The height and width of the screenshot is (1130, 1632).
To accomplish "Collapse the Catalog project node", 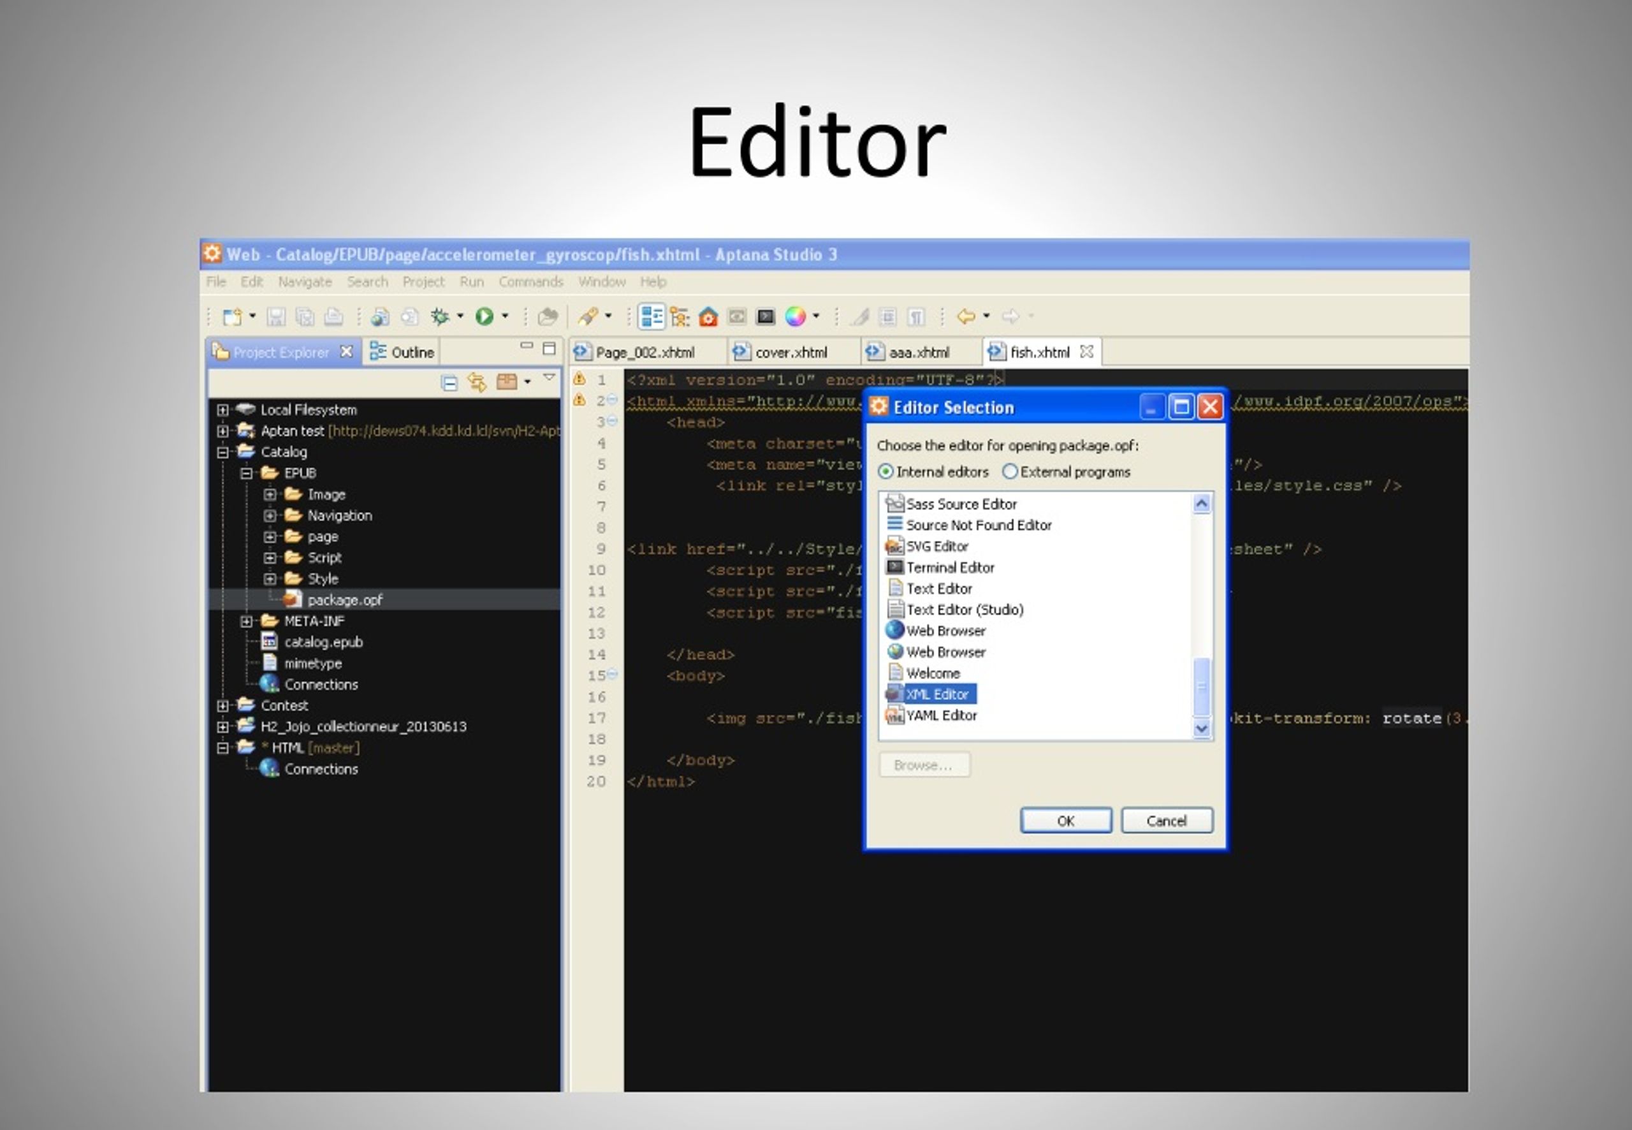I will coord(223,451).
